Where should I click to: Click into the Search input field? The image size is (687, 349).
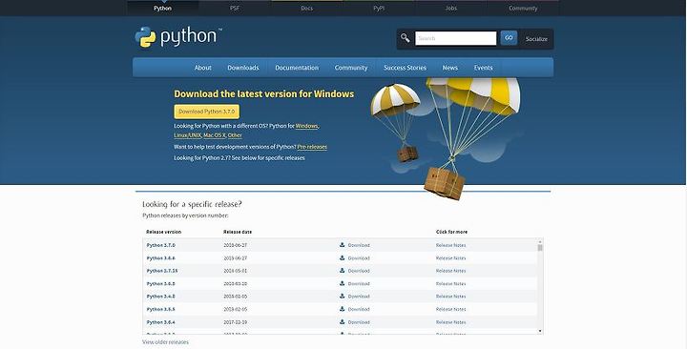456,38
